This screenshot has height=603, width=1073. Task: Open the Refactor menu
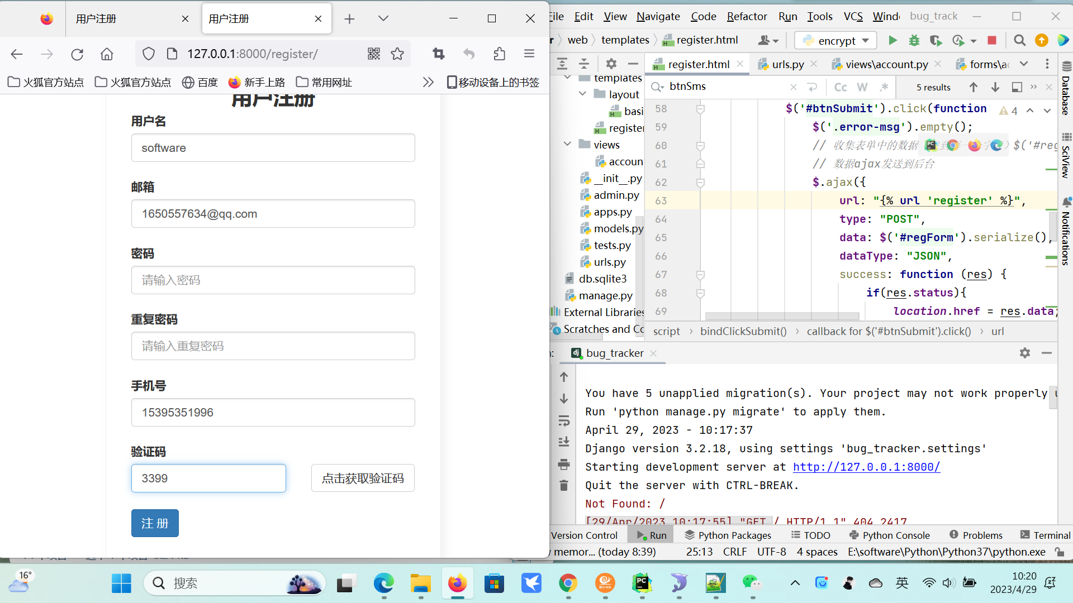[x=747, y=16]
